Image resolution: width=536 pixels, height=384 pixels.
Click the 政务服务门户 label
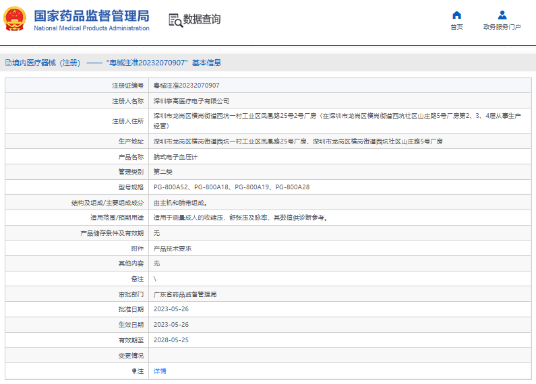(x=502, y=27)
